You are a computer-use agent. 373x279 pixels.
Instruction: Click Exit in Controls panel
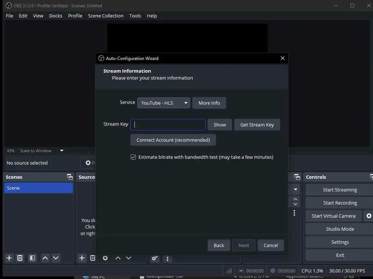[x=340, y=255]
